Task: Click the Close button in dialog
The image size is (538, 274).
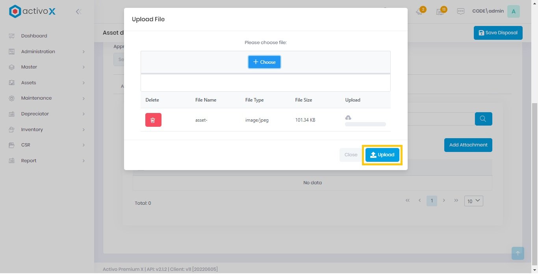Action: pos(351,155)
